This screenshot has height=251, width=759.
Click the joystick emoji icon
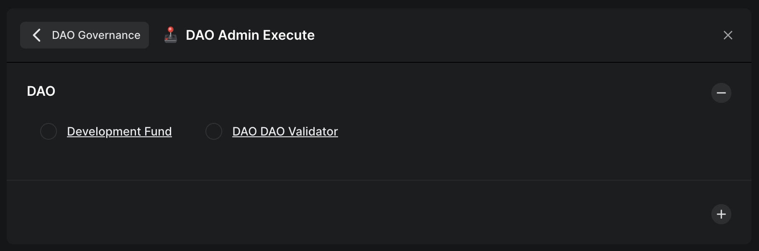(171, 35)
